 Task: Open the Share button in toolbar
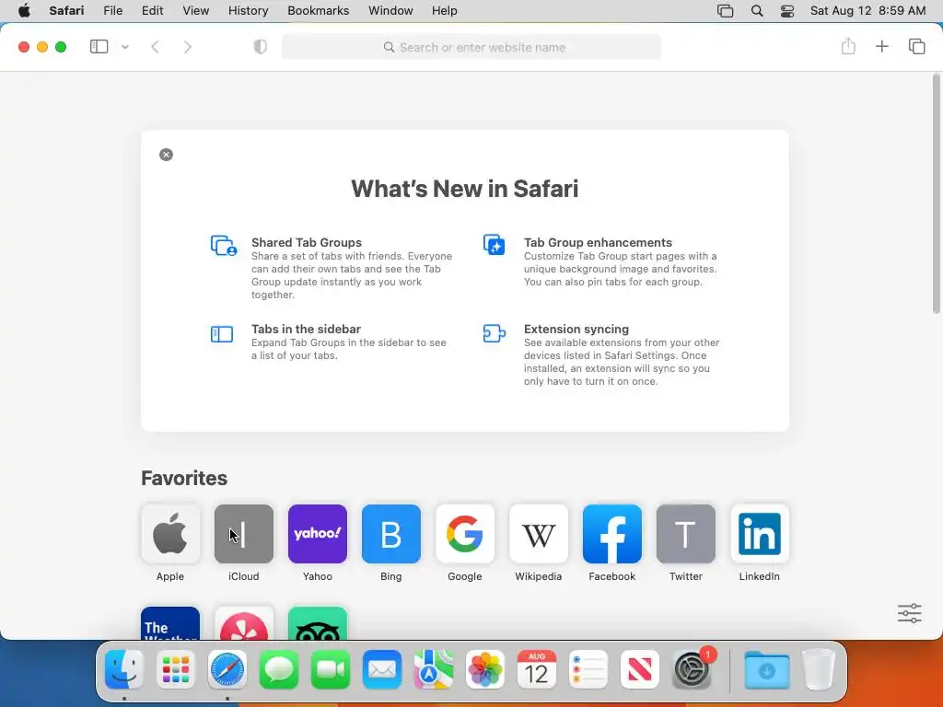[848, 46]
